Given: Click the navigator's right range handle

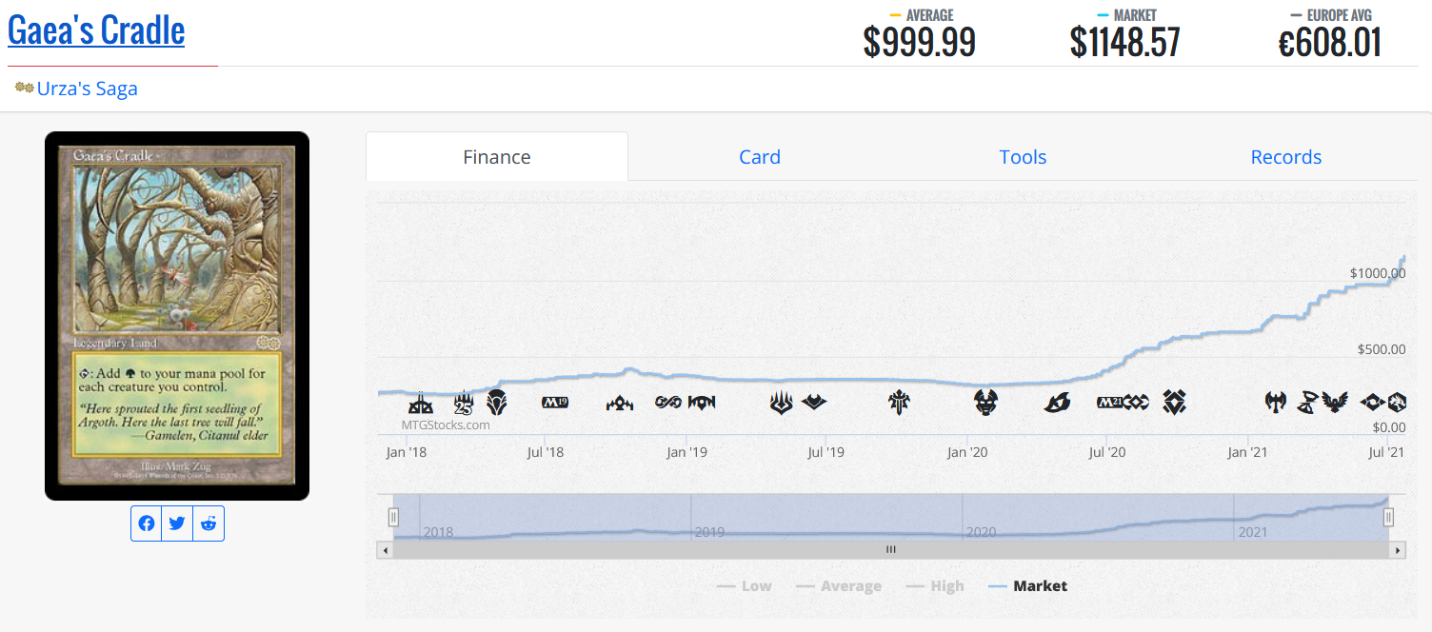Looking at the screenshot, I should [x=1388, y=517].
